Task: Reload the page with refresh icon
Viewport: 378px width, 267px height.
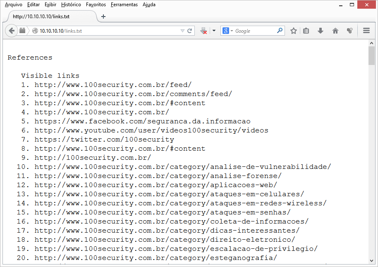Action: click(190, 31)
